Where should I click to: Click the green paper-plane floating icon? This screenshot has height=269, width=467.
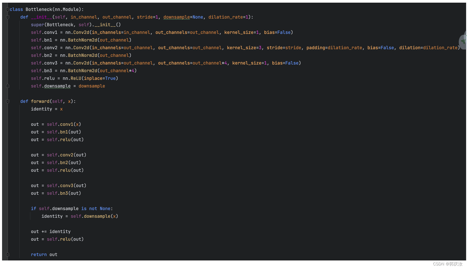(463, 41)
